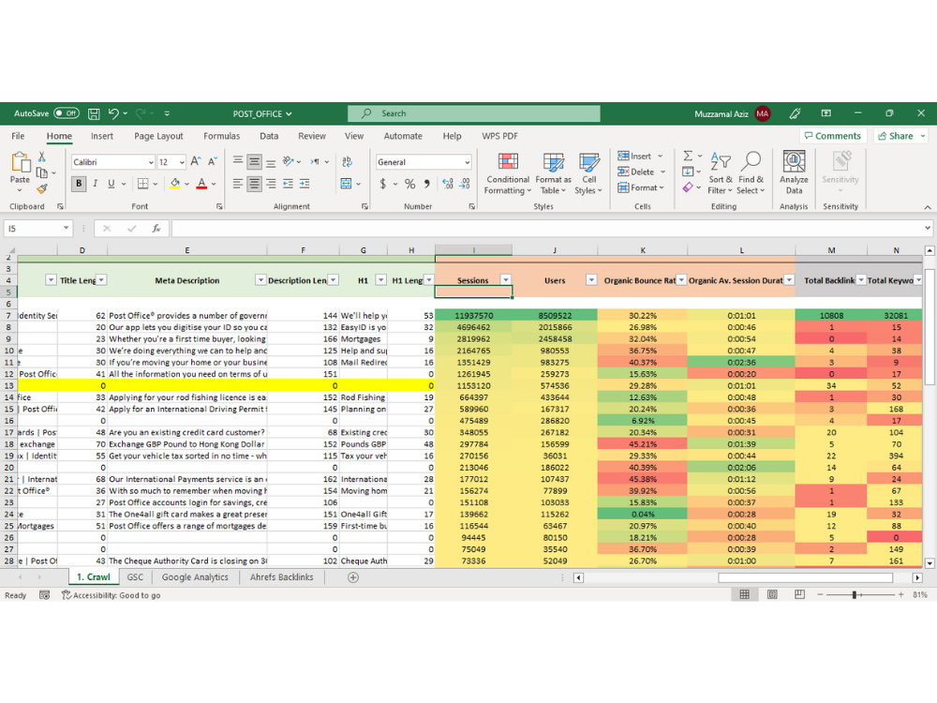Click the Save disk icon

point(94,113)
